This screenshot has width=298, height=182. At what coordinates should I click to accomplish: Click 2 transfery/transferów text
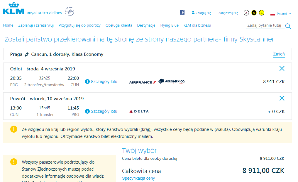pyautogui.click(x=44, y=85)
